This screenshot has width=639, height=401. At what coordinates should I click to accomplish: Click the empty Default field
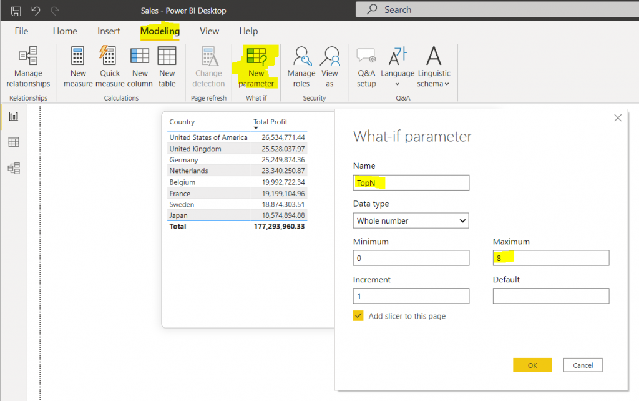[551, 296]
